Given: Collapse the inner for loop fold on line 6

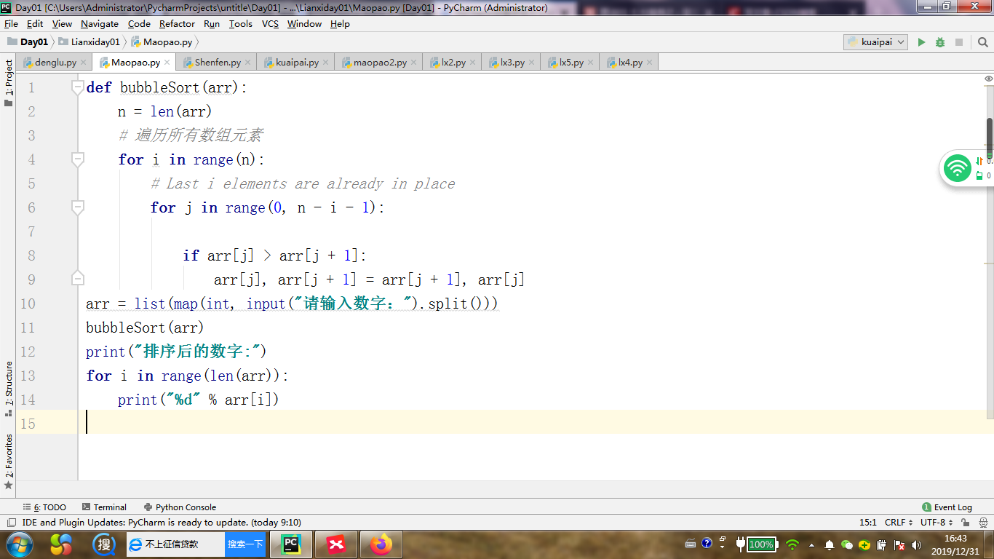Looking at the screenshot, I should pyautogui.click(x=78, y=207).
